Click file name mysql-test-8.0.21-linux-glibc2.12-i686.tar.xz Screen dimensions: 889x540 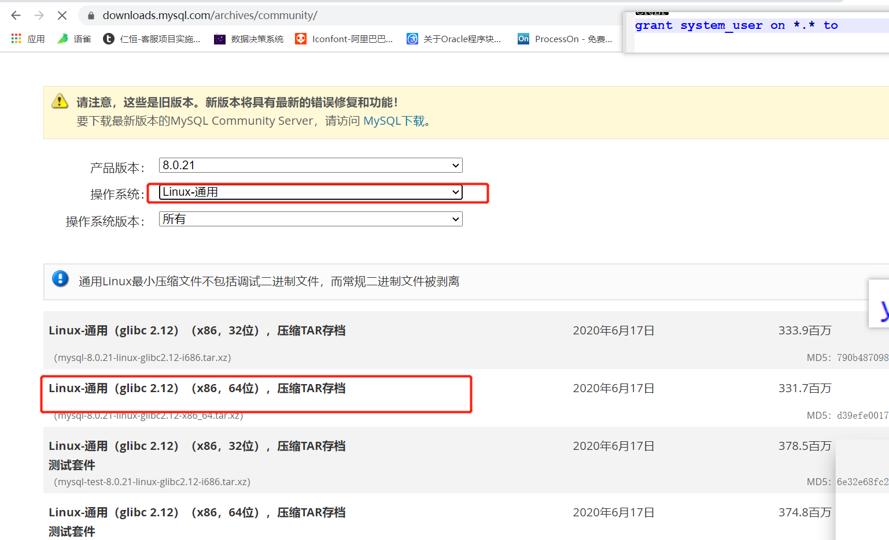152,482
